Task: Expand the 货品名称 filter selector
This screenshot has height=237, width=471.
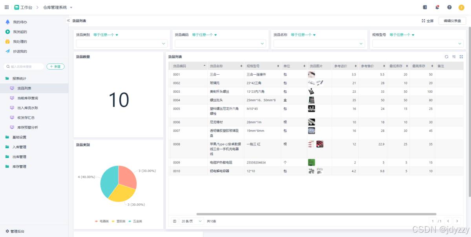Action: click(319, 43)
